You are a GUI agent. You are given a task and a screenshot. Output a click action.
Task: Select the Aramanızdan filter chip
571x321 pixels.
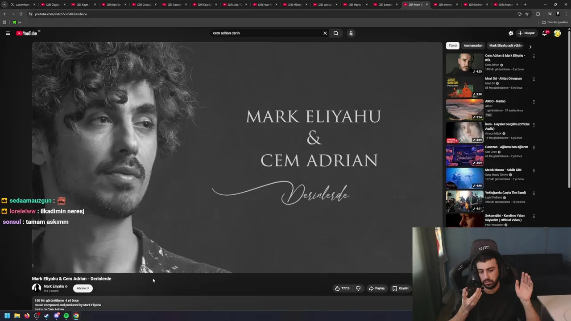[473, 45]
